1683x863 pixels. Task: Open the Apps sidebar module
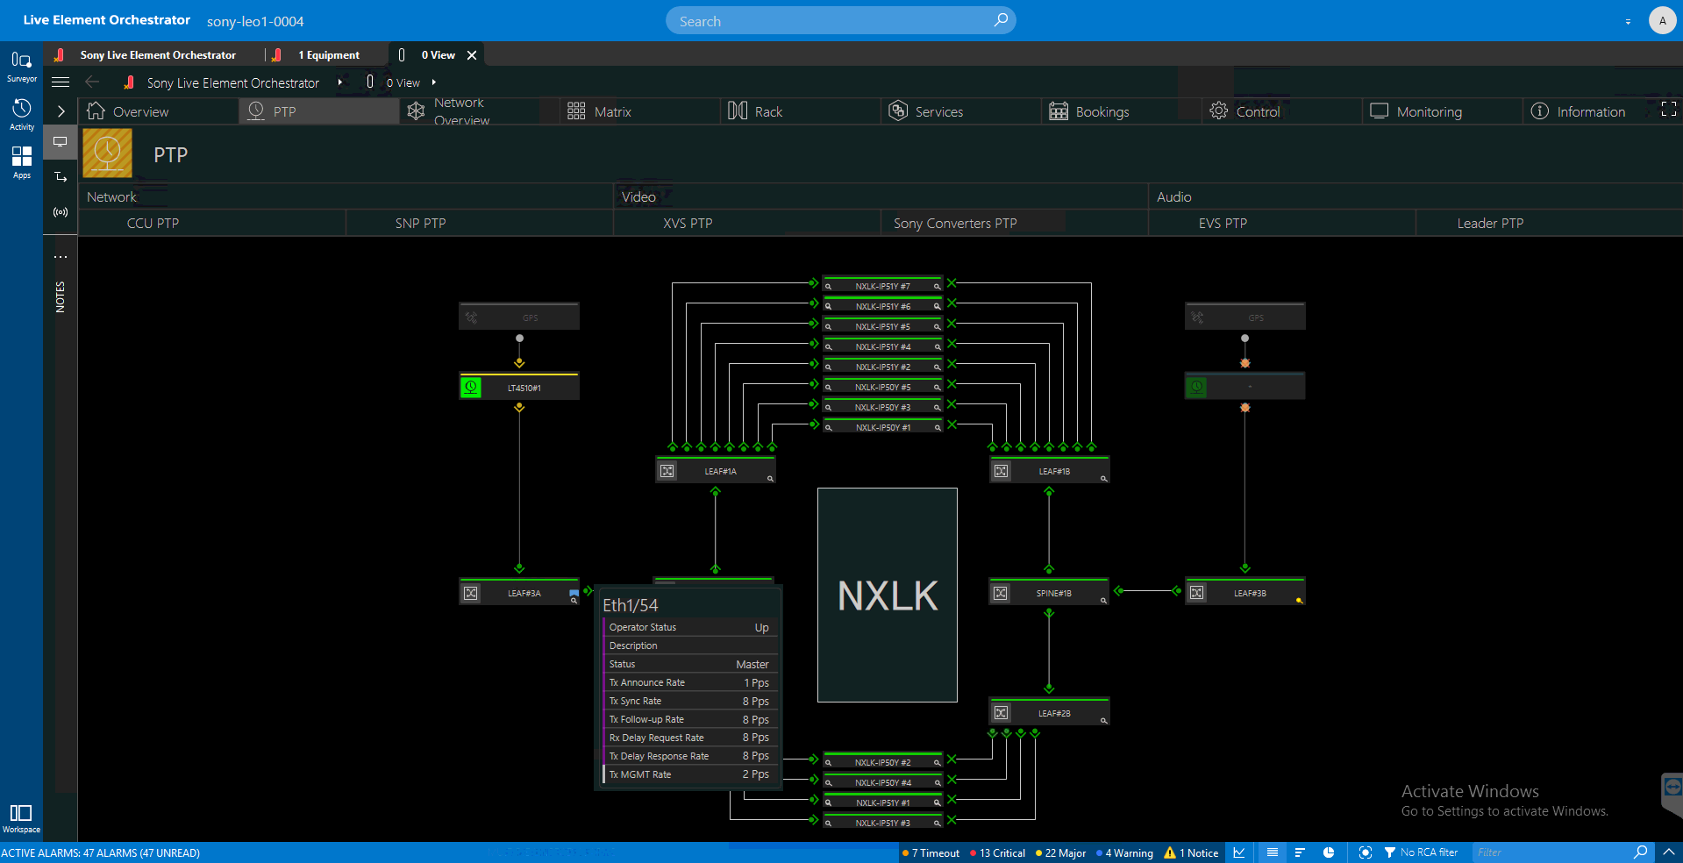[21, 162]
